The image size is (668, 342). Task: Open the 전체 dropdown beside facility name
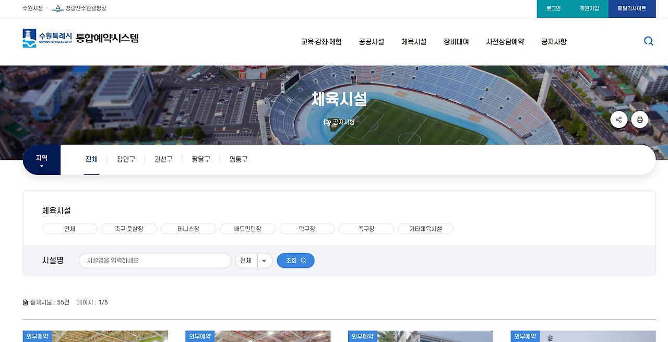tap(254, 261)
